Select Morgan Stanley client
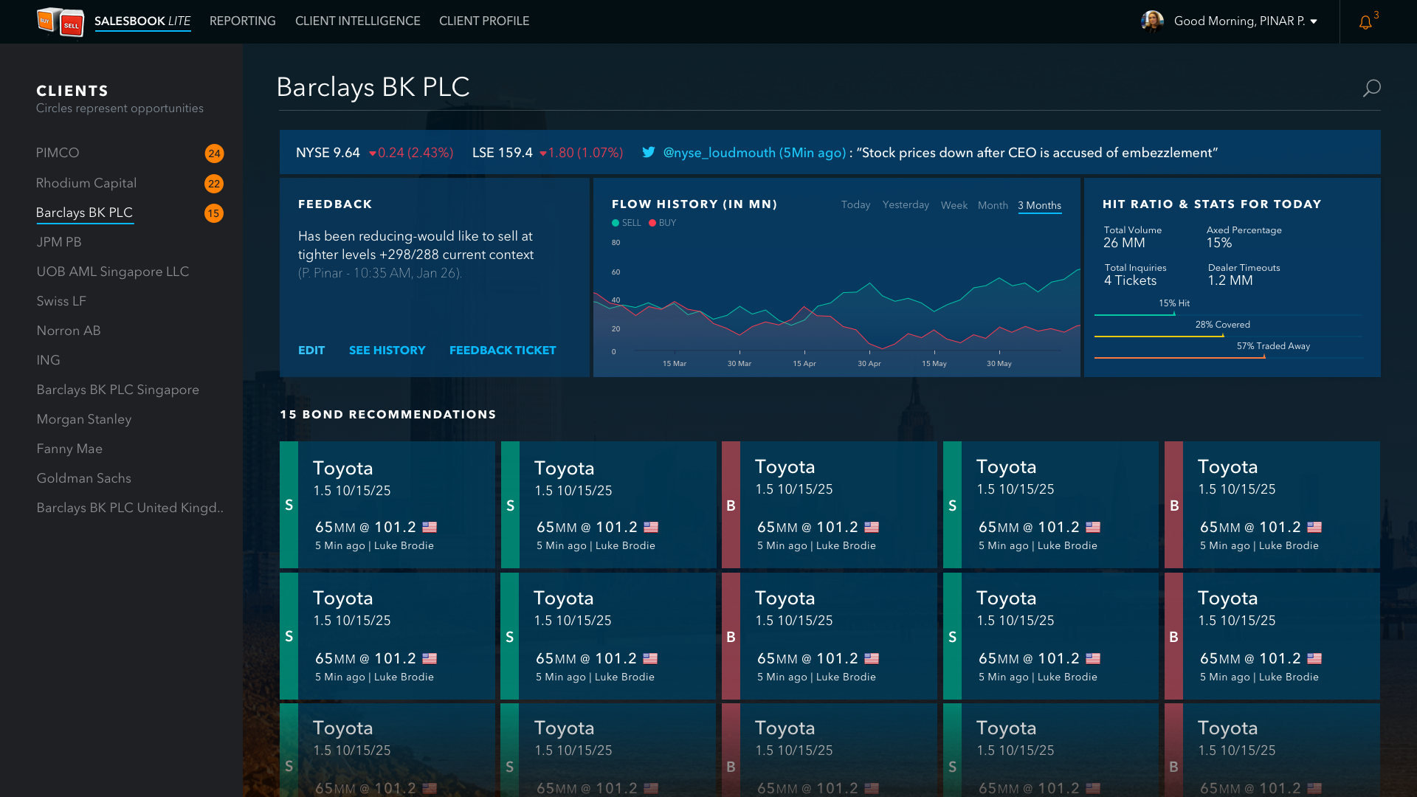The width and height of the screenshot is (1417, 797). pyautogui.click(x=84, y=419)
